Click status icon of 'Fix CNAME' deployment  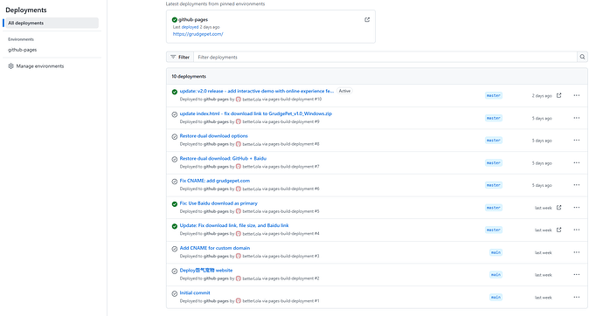175,182
